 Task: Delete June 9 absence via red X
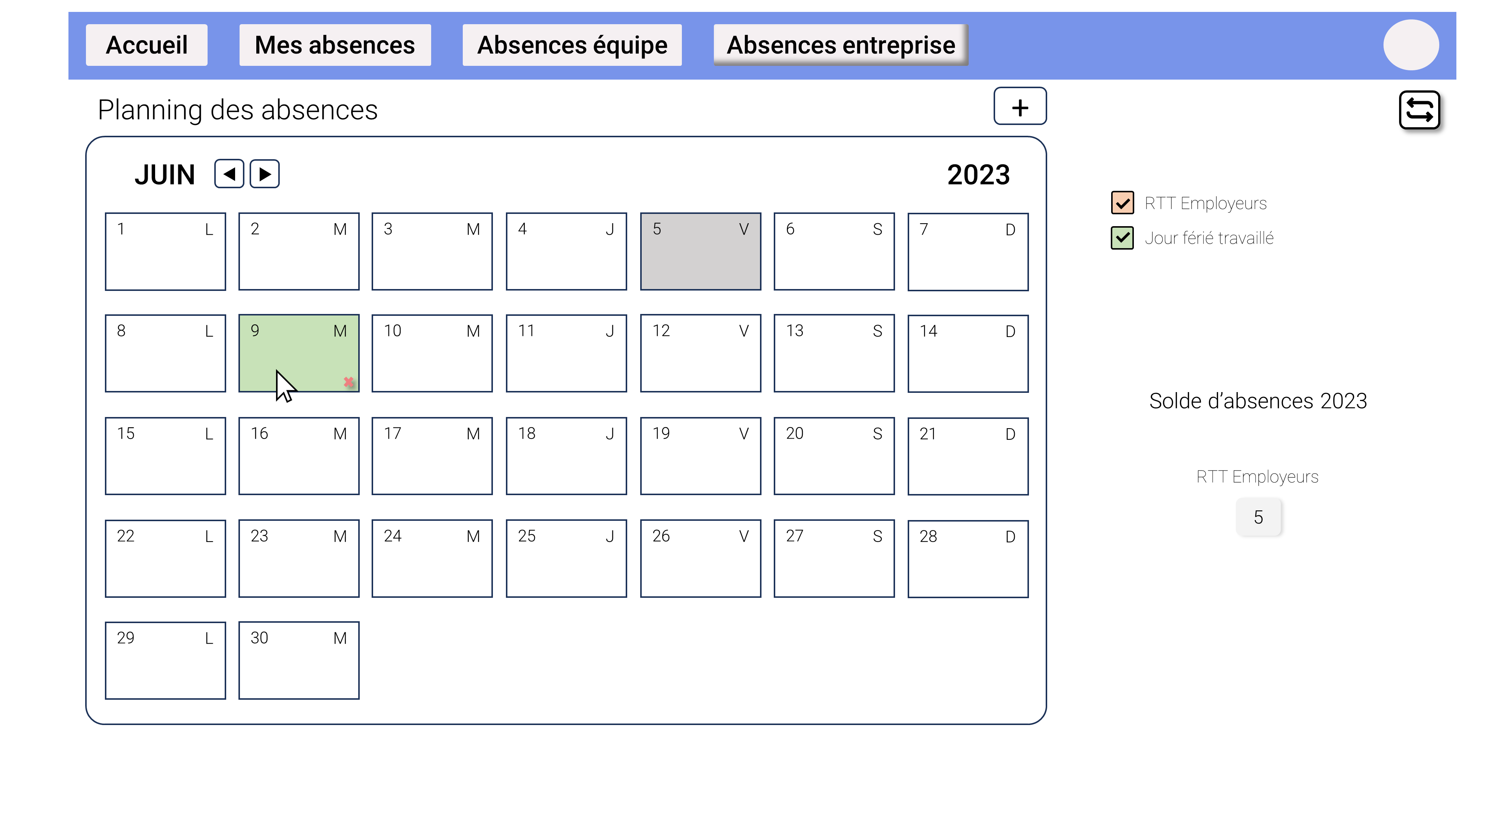[x=349, y=381]
